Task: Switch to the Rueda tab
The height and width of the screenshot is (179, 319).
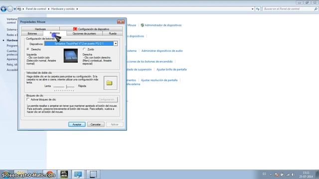Action: pos(113,33)
